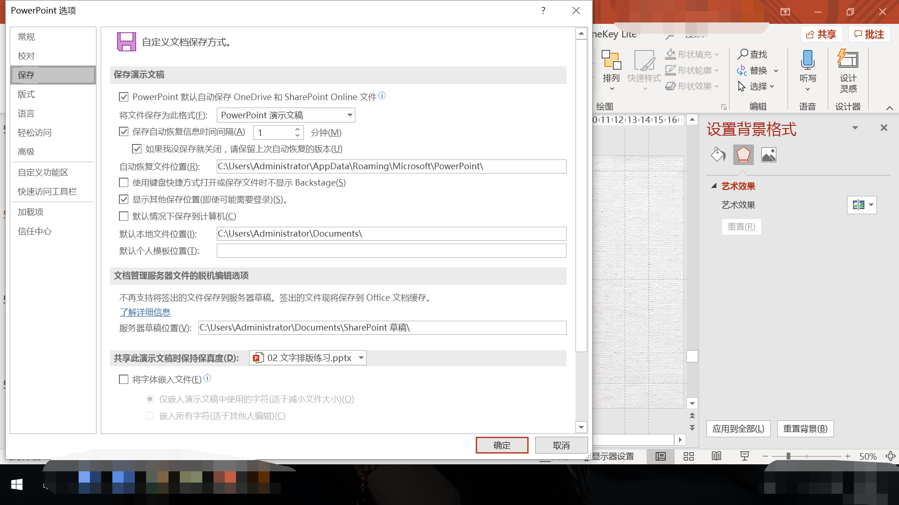Open the 校对 options category
Screen dimensions: 899x505
coord(53,56)
